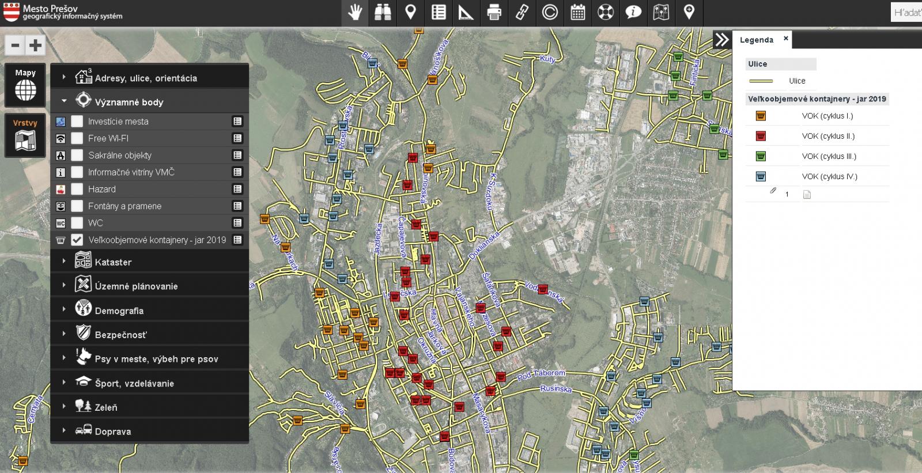Open Kataster layer group label
Screen dimensions: 922x473
[113, 262]
